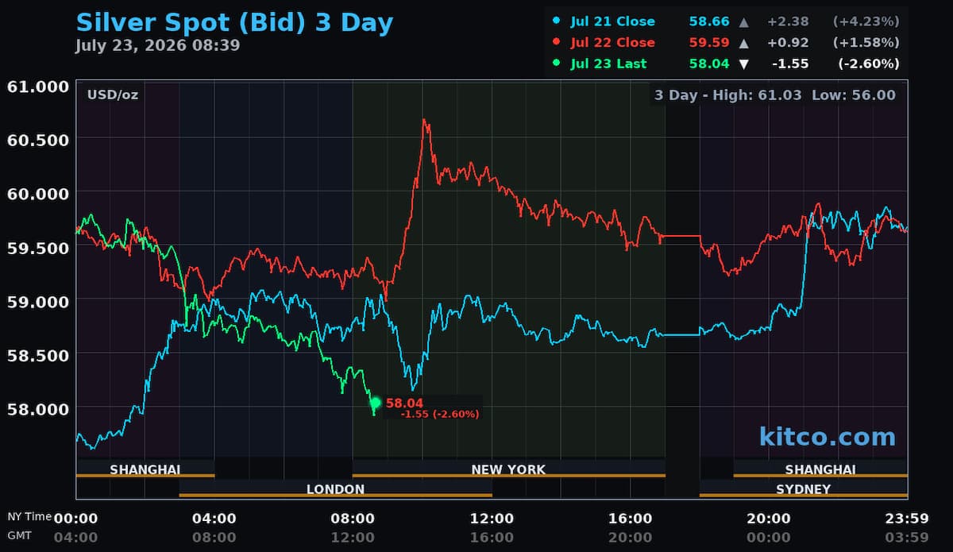Click the up arrow beside Jul 22 change

coord(743,42)
